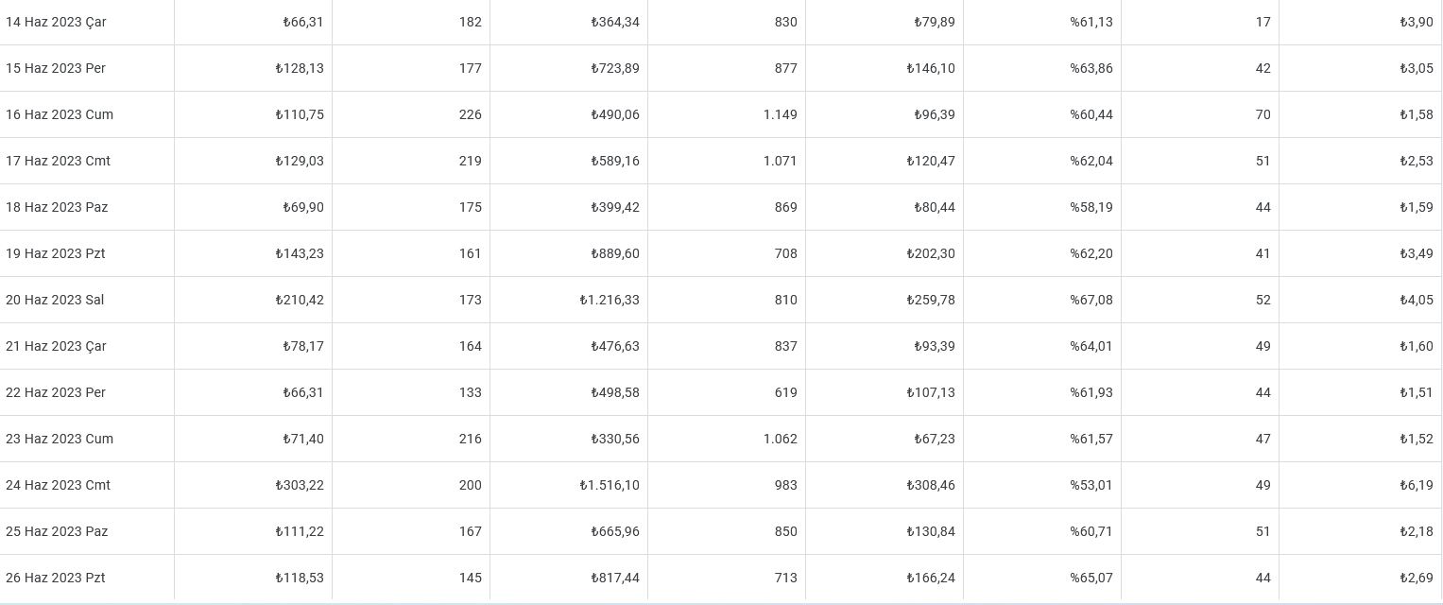Click the 22 Haz 2023 Per row
Screen dimensions: 1443x605
tap(721, 392)
